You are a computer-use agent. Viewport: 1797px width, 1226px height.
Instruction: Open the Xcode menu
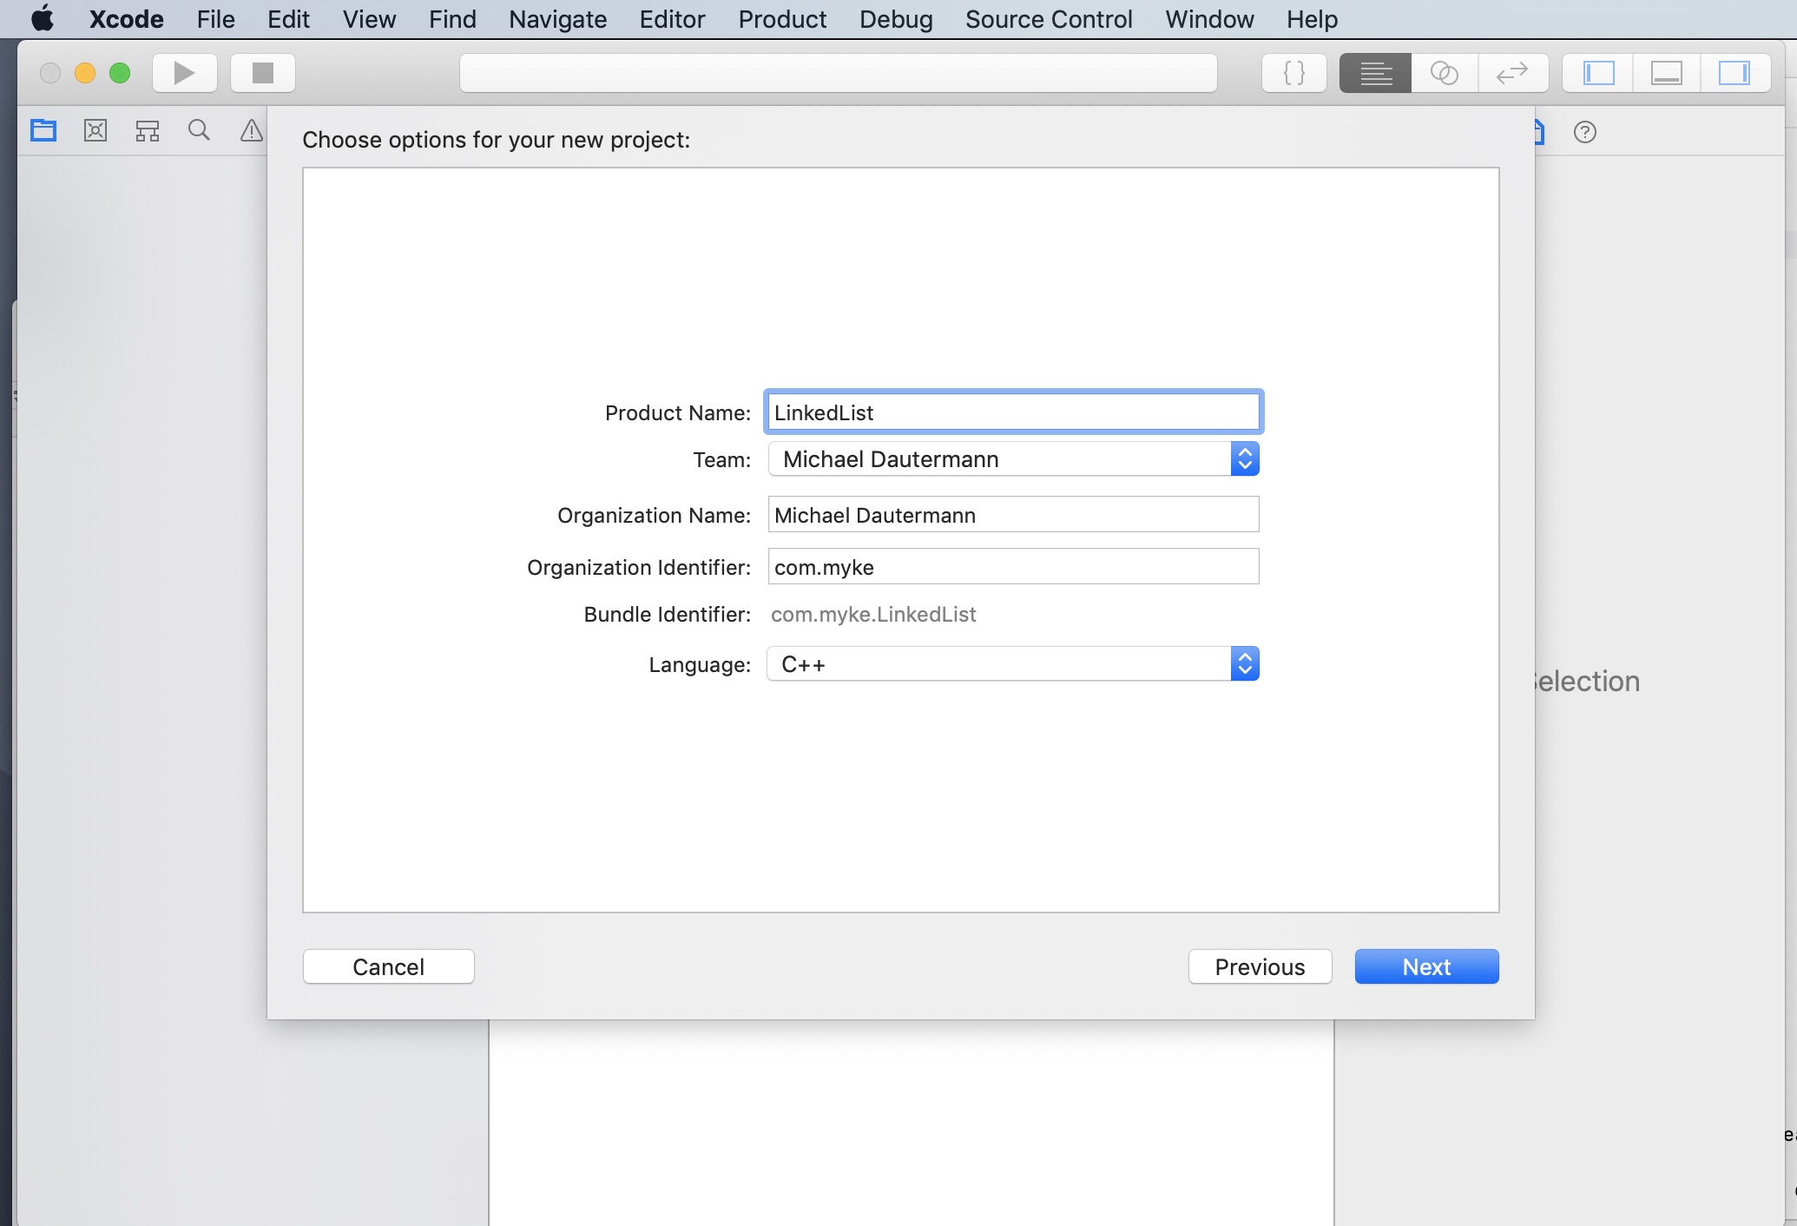127,19
